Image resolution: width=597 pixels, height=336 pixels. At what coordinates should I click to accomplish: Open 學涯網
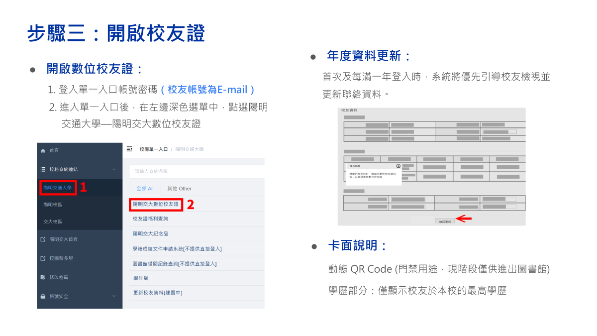(x=142, y=278)
